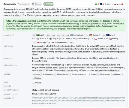This screenshot has height=108, width=129.
Task: Click the warning triangle next to SIDE EFFECTS
Action: (x=16, y=65)
